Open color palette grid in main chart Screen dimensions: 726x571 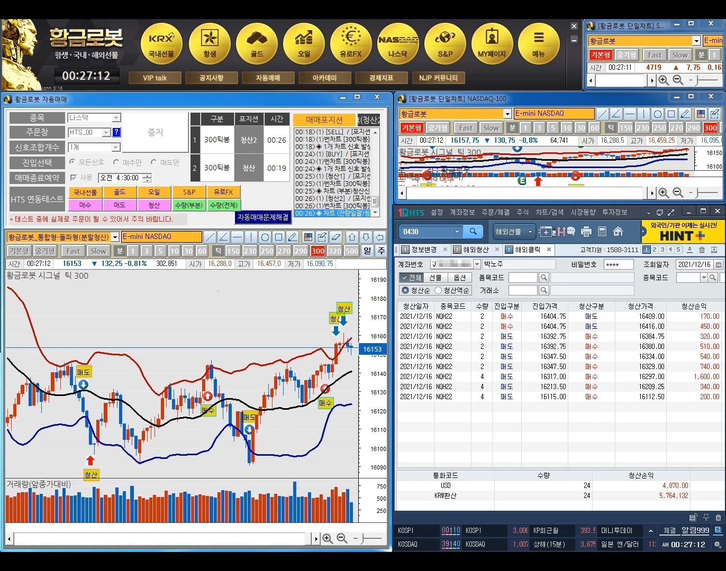[x=308, y=237]
